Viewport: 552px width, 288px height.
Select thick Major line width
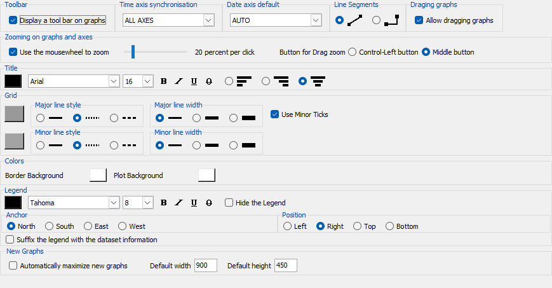(x=233, y=118)
